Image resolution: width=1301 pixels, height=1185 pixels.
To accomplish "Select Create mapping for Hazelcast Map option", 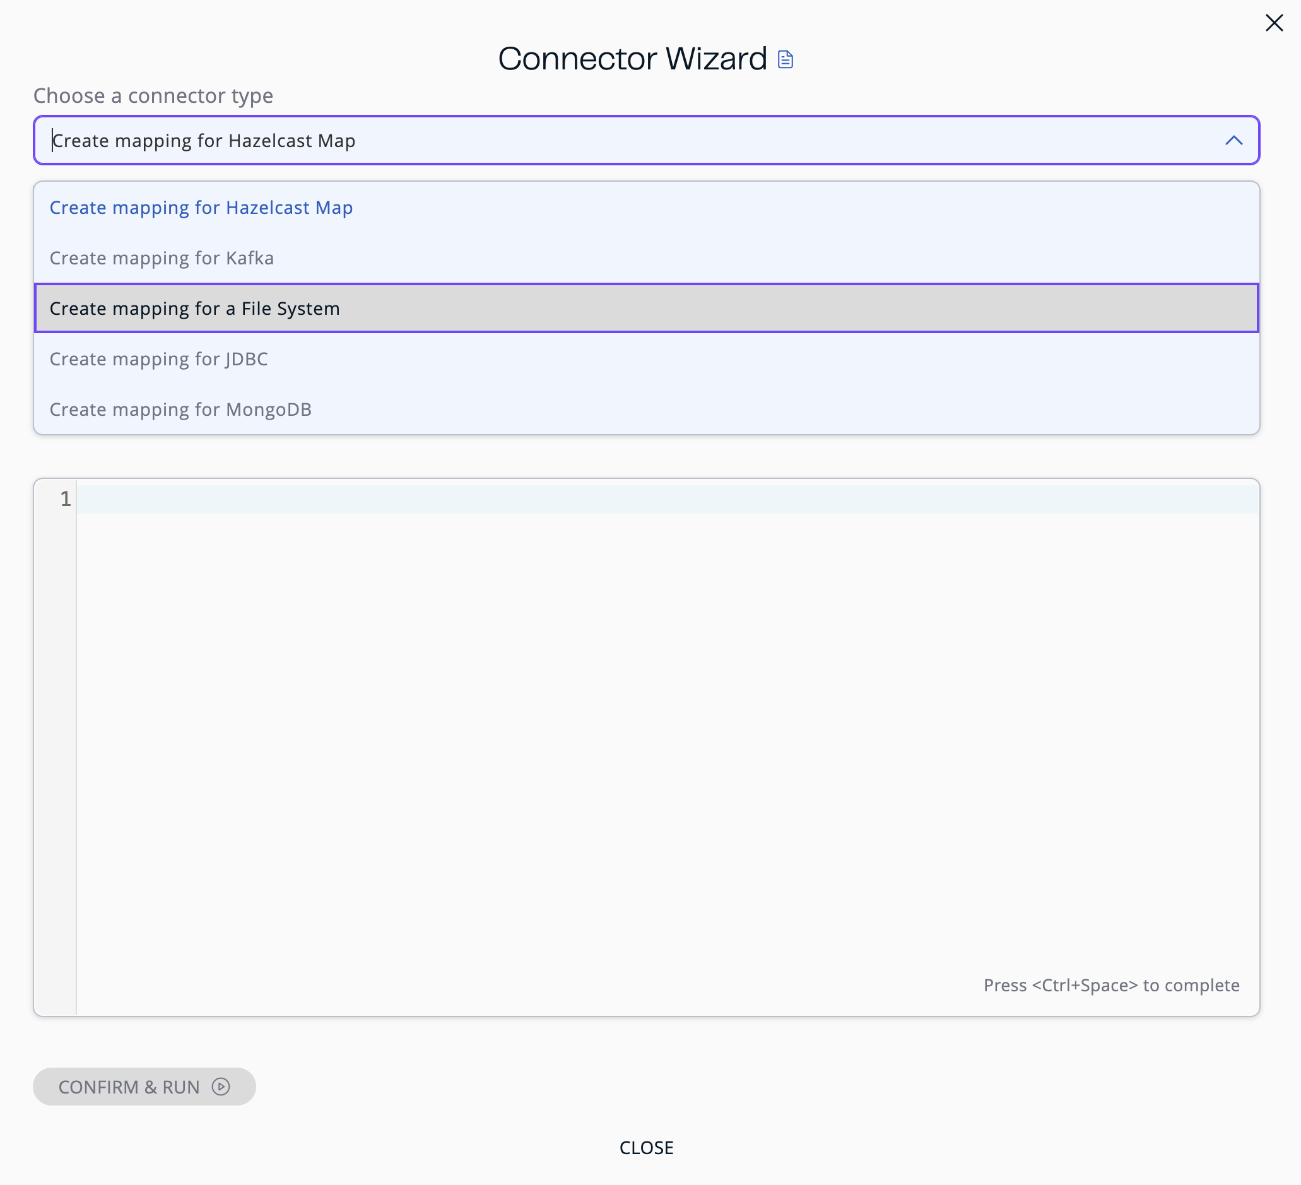I will (x=201, y=208).
